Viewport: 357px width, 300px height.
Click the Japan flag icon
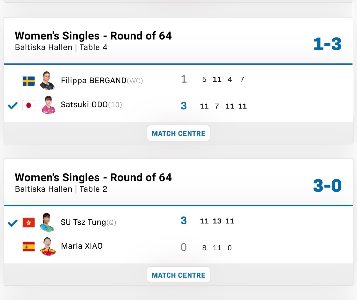(29, 105)
